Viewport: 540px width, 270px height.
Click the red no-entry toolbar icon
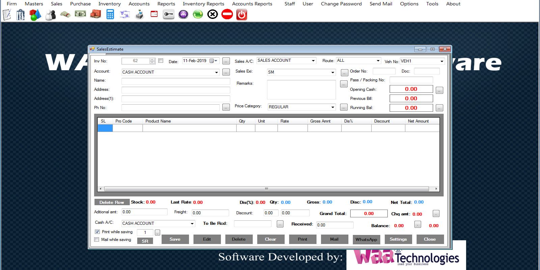[227, 15]
